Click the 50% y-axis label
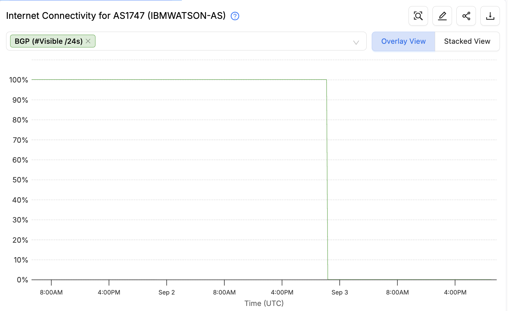This screenshot has width=508, height=311. pyautogui.click(x=20, y=180)
